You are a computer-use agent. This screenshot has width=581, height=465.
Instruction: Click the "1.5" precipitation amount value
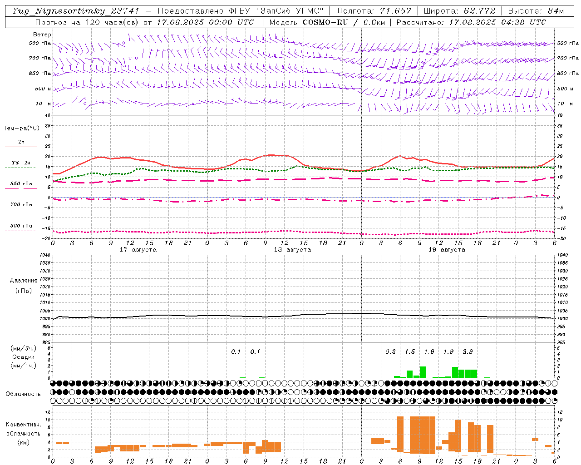pyautogui.click(x=410, y=352)
